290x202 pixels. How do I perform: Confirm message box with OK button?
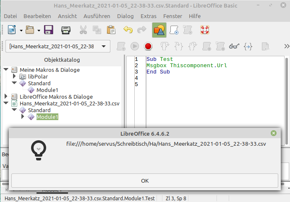[x=145, y=181]
